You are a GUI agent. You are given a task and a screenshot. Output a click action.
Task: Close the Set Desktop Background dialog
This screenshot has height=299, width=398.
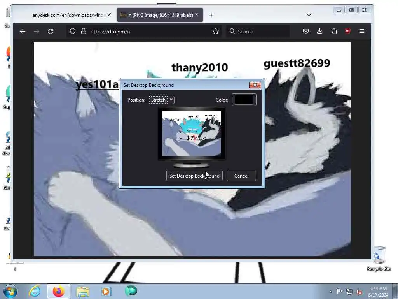pyautogui.click(x=255, y=85)
